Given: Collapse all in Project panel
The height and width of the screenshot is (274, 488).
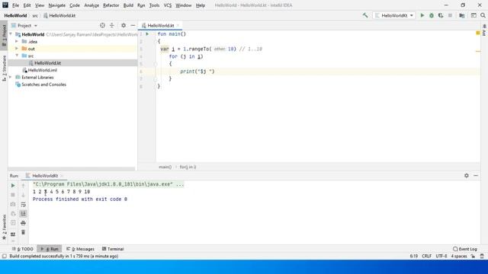Looking at the screenshot, I should [112, 25].
